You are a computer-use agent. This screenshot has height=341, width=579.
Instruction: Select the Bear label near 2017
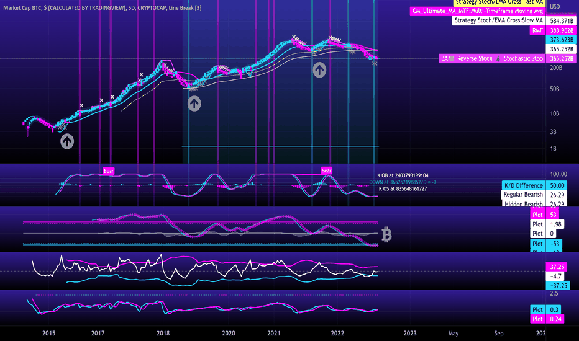[109, 171]
